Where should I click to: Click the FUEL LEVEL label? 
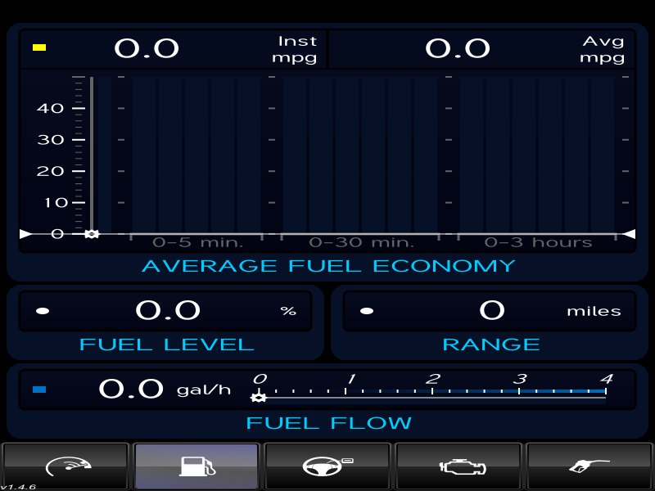tap(167, 345)
